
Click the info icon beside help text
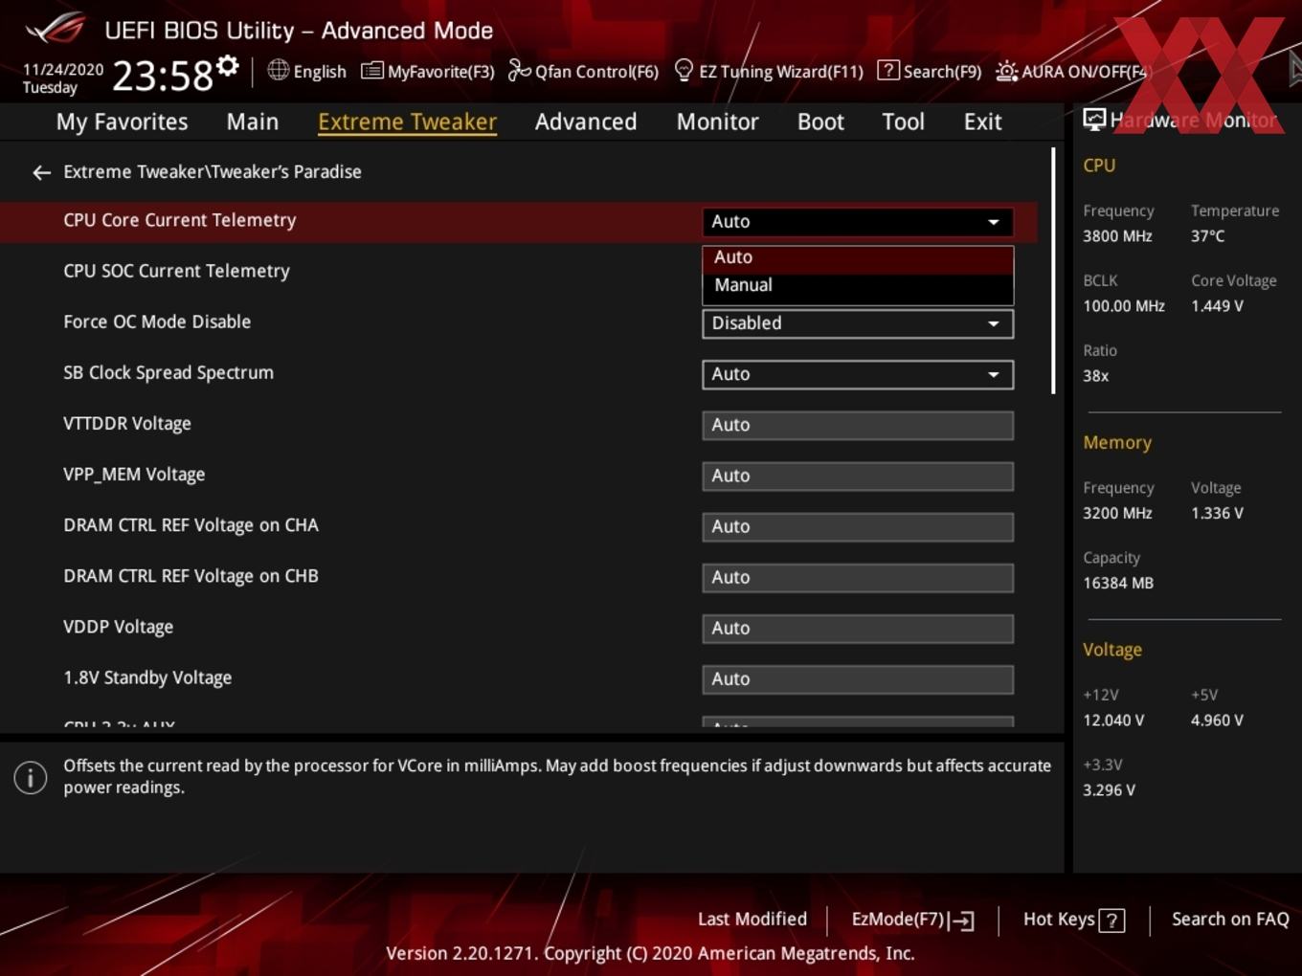pyautogui.click(x=31, y=777)
